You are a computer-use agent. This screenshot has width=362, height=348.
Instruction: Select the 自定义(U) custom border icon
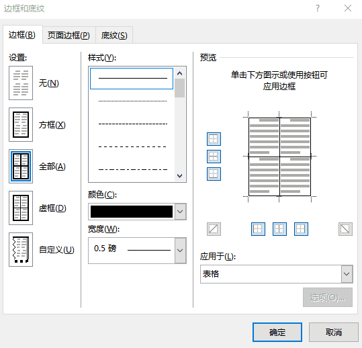pyautogui.click(x=21, y=249)
